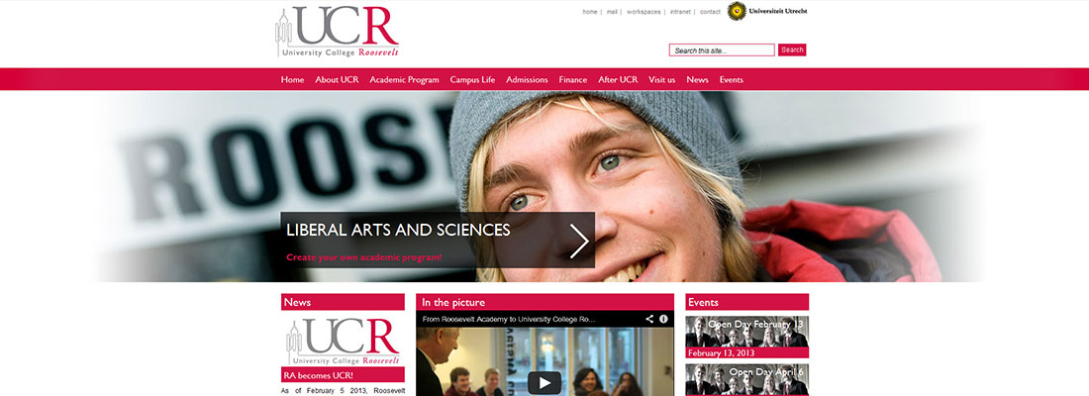
Task: Open the Open Day April 6 thumbnail
Action: 746,379
